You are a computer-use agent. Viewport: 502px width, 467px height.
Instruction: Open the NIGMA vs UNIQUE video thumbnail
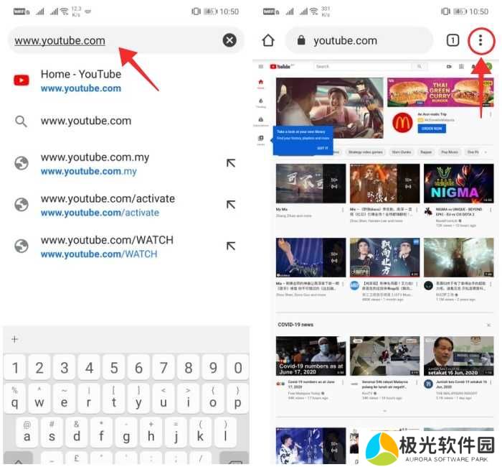point(458,183)
